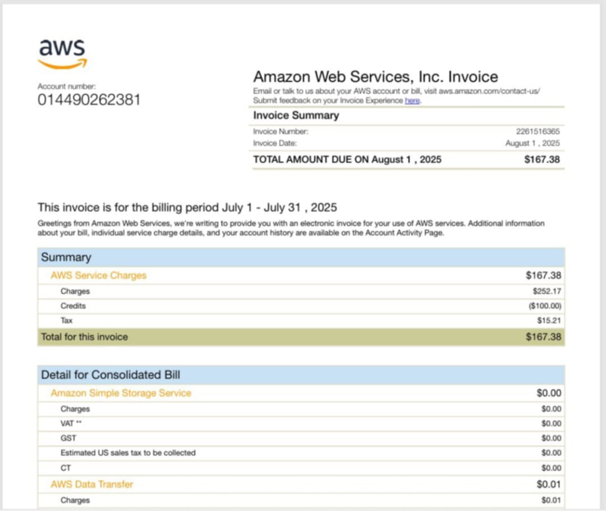Image resolution: width=606 pixels, height=511 pixels.
Task: Click the 'Greetings from Amazon Web Services' paragraph
Action: (291, 228)
